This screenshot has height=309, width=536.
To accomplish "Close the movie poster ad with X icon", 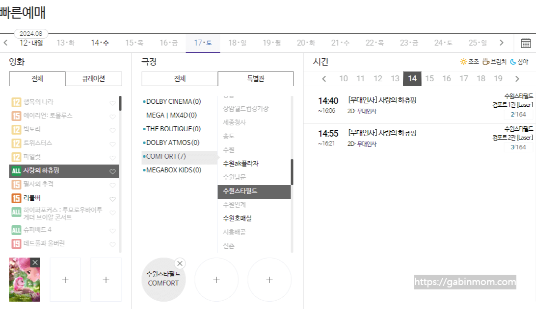I will pyautogui.click(x=35, y=261).
